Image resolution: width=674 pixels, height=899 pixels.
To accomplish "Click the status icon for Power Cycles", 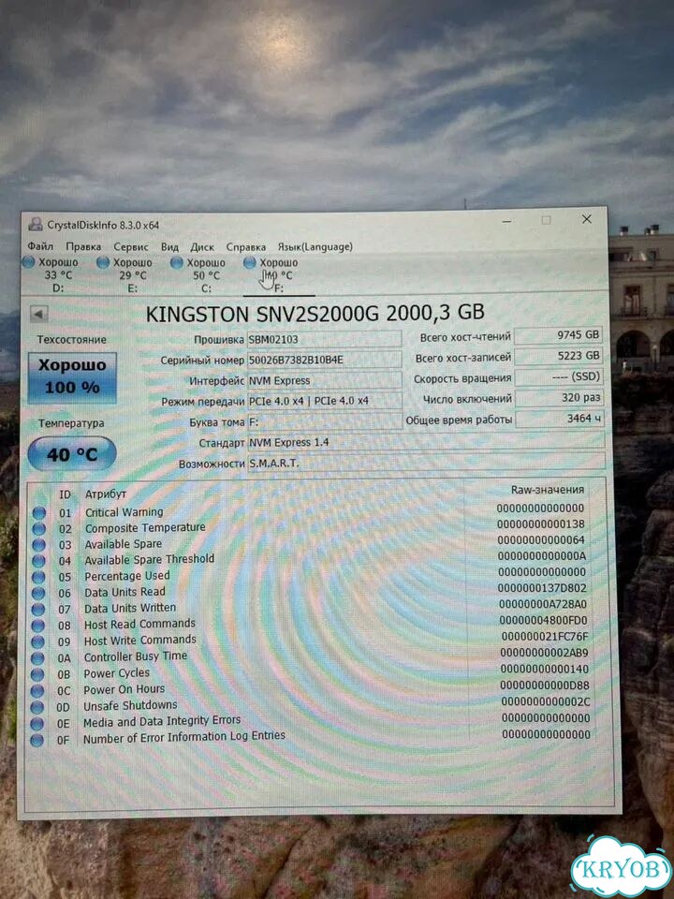I will 37,675.
